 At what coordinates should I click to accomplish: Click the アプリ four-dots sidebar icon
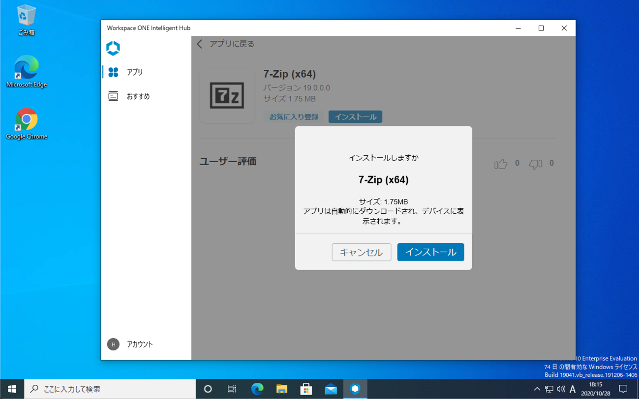point(113,72)
